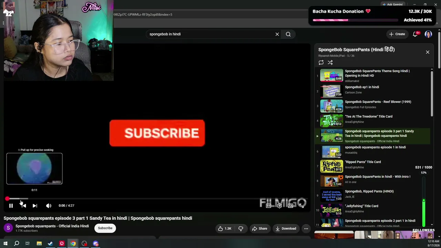This screenshot has width=441, height=248.
Task: Click 'Jack_IE' channel name in playlist
Action: coord(350,197)
